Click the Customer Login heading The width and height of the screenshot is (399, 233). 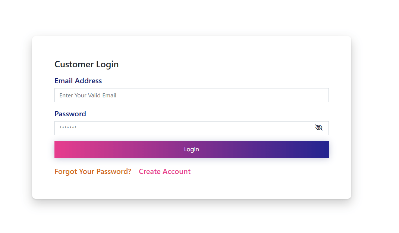point(87,64)
